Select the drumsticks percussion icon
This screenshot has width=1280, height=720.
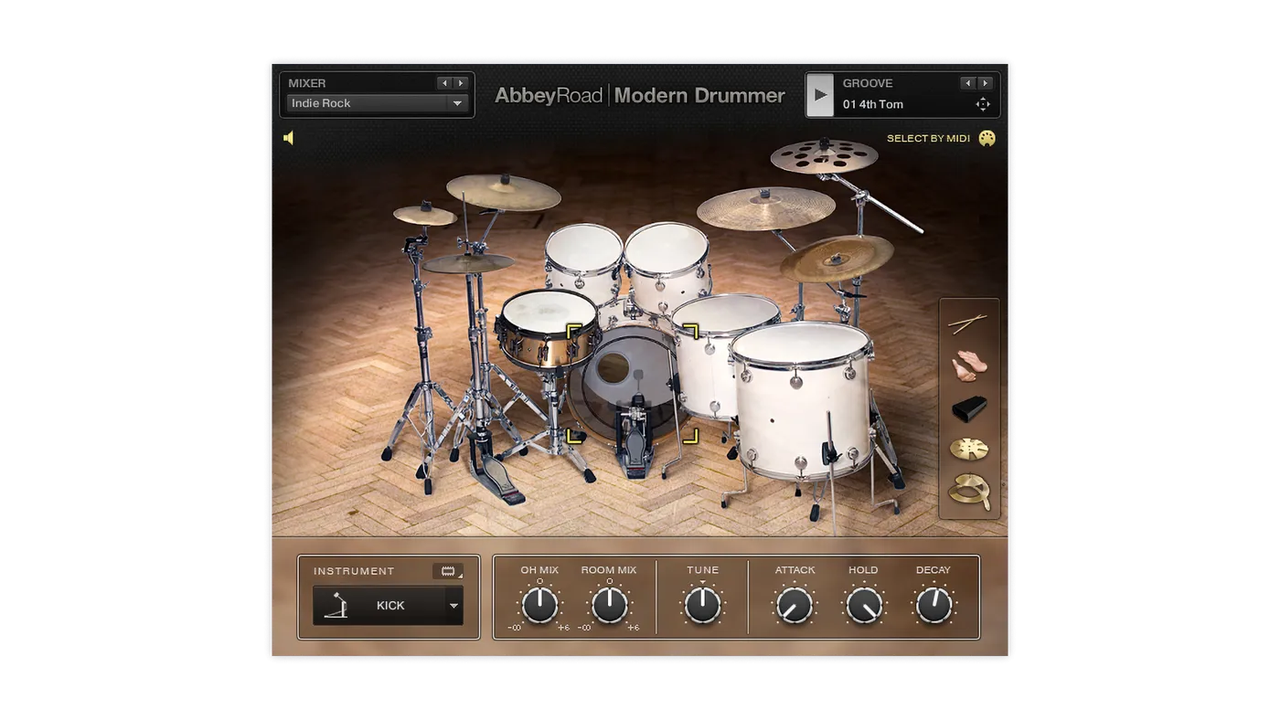tap(968, 323)
